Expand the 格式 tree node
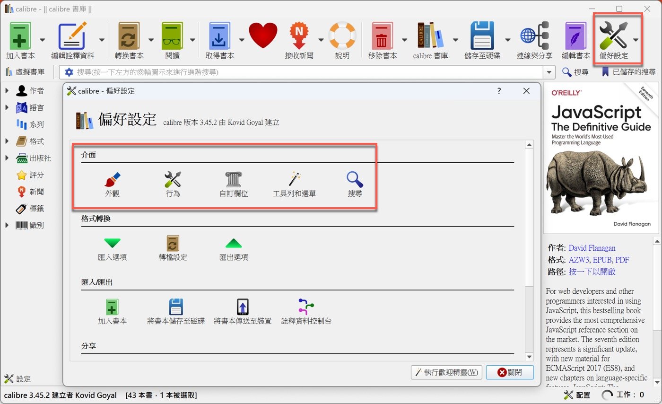This screenshot has width=662, height=404. click(7, 141)
